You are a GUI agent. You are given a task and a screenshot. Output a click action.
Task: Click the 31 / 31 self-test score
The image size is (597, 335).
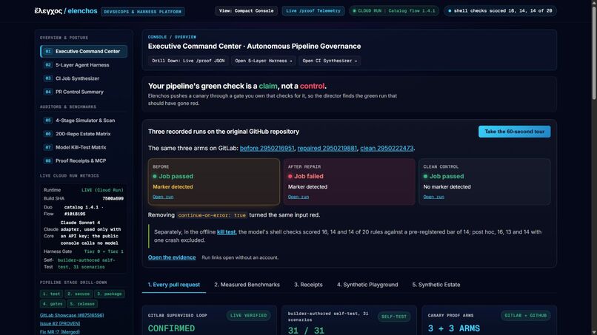pos(306,331)
